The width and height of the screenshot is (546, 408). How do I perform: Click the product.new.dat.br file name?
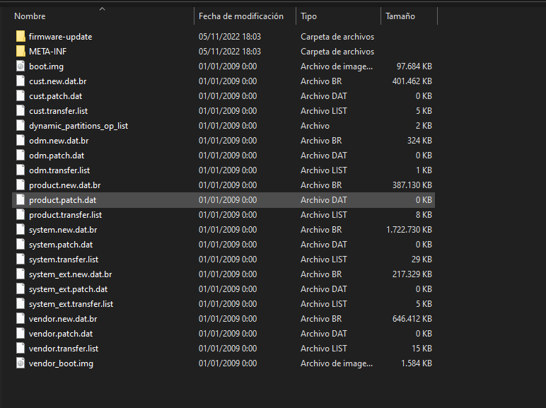[x=64, y=185]
